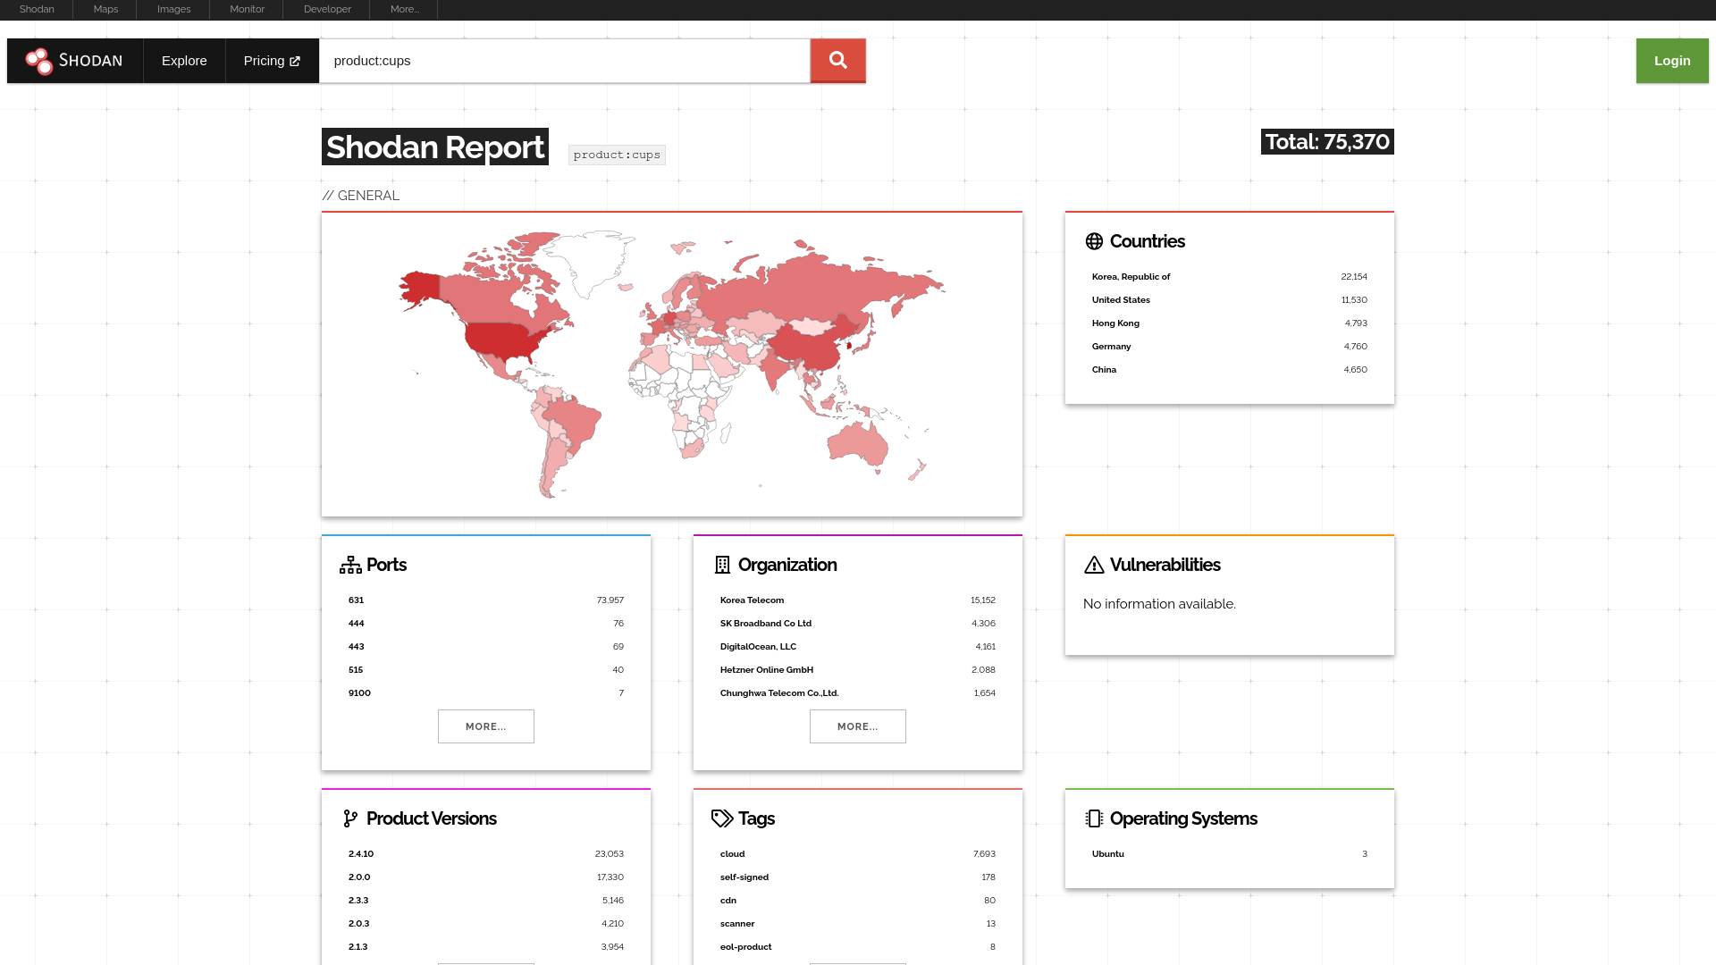Click the Product Versions branch icon

pos(350,818)
